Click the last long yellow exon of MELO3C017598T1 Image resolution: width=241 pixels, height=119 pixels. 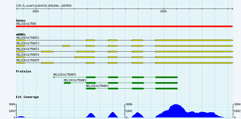(194, 40)
